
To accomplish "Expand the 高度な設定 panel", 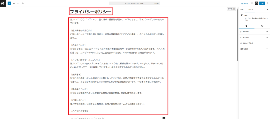I will (254, 49).
